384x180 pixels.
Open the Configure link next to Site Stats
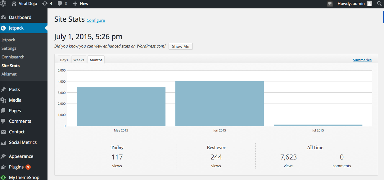[96, 20]
